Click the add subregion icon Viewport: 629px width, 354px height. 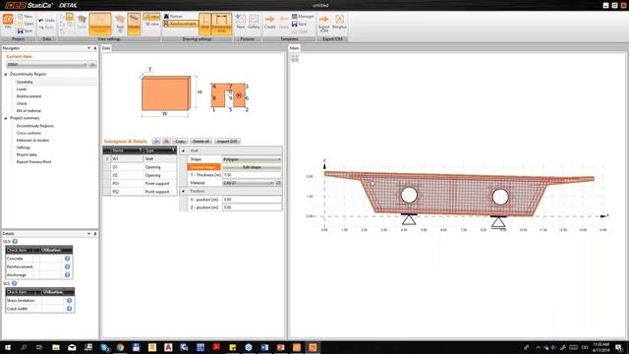[x=156, y=142]
